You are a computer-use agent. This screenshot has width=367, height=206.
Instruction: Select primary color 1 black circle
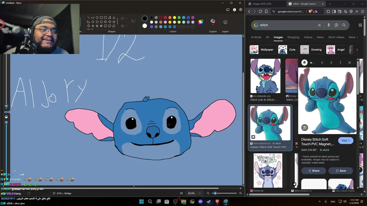145,19
